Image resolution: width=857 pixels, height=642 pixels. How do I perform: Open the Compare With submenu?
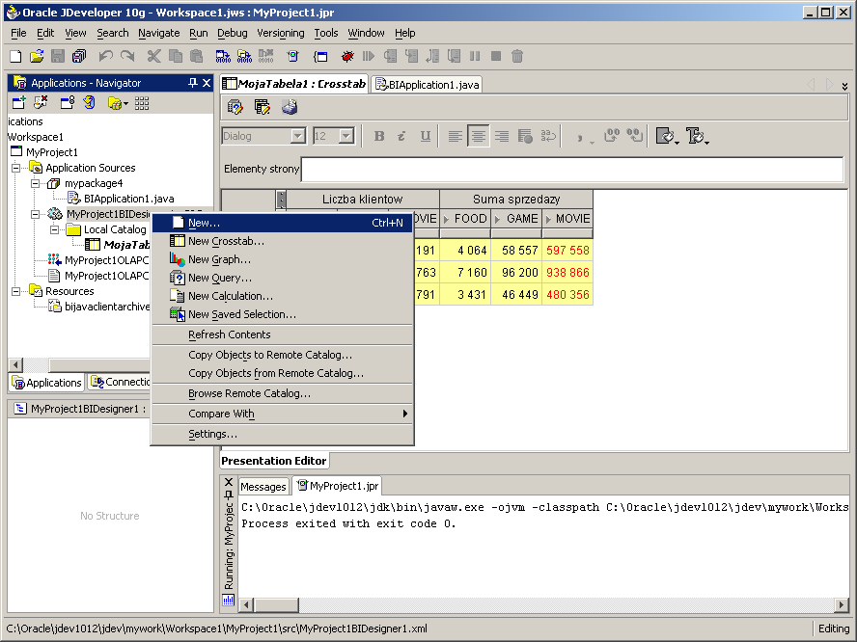[282, 414]
